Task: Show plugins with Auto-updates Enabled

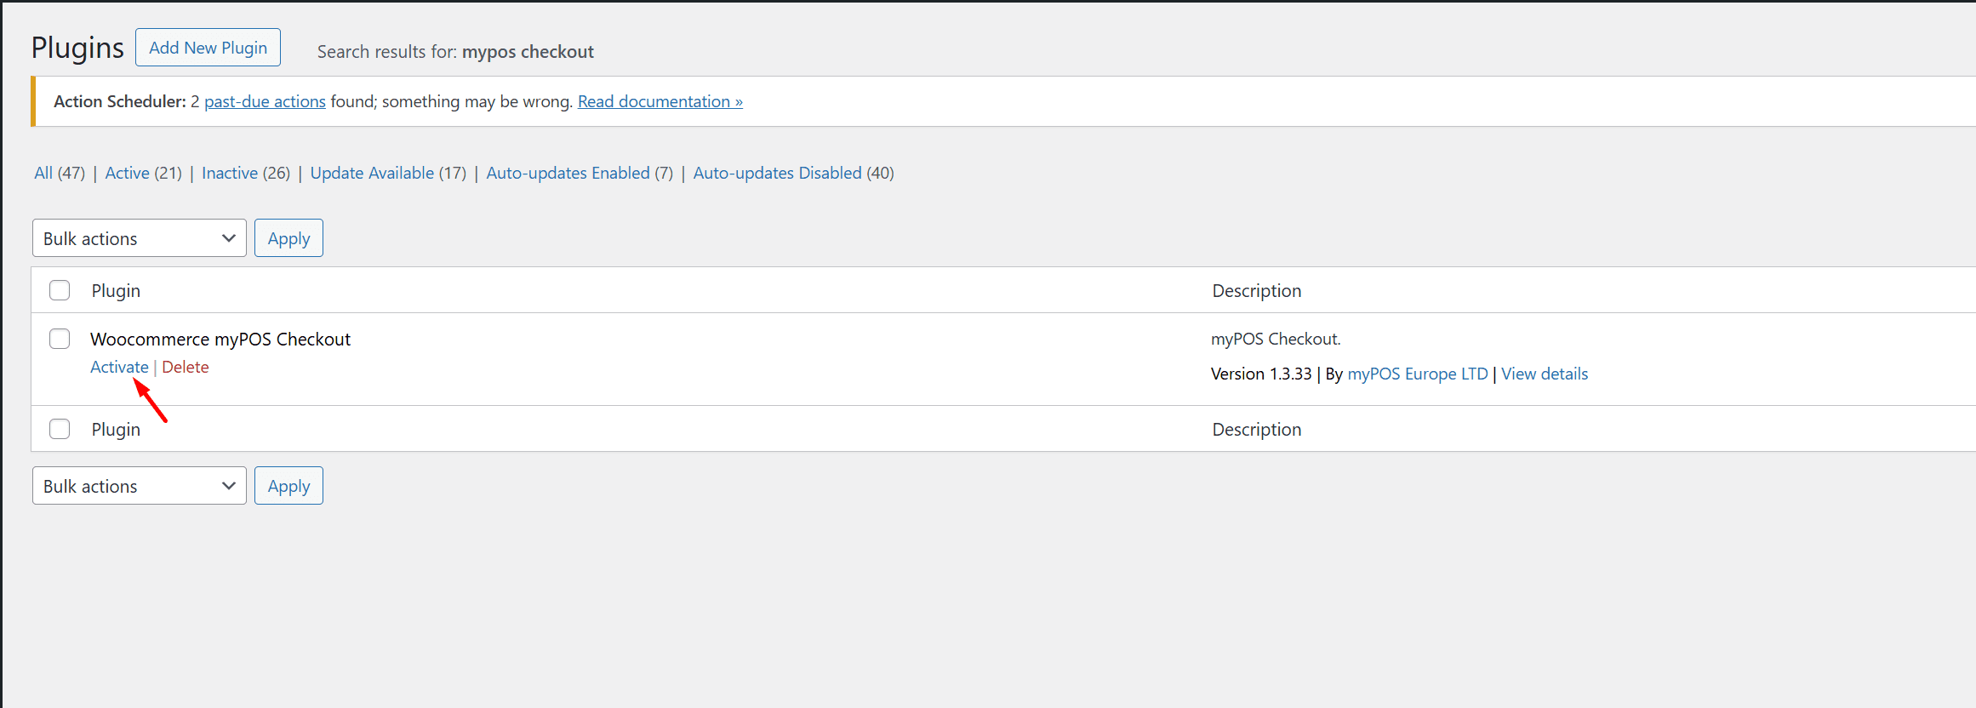Action: (x=568, y=173)
